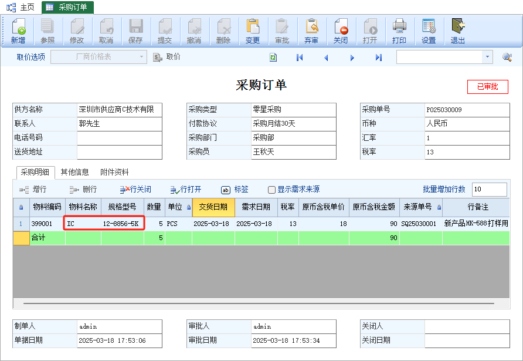Click the 取价 price fetch button
This screenshot has height=361, width=523.
click(167, 57)
